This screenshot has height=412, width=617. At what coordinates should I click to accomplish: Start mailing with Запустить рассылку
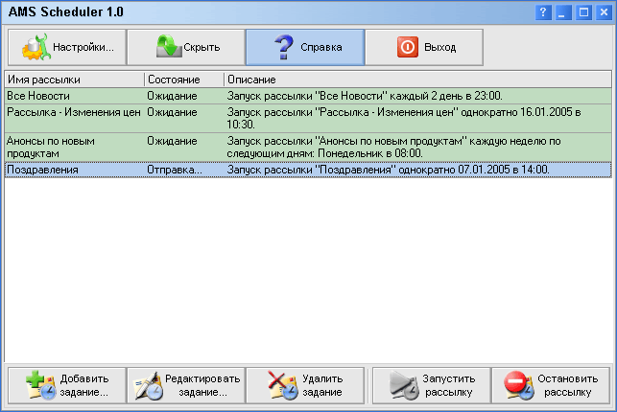pos(431,385)
